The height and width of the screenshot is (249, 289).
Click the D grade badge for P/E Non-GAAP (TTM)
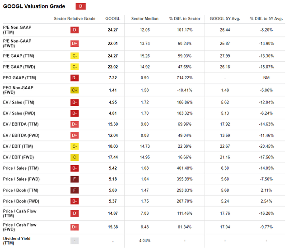coord(75,31)
